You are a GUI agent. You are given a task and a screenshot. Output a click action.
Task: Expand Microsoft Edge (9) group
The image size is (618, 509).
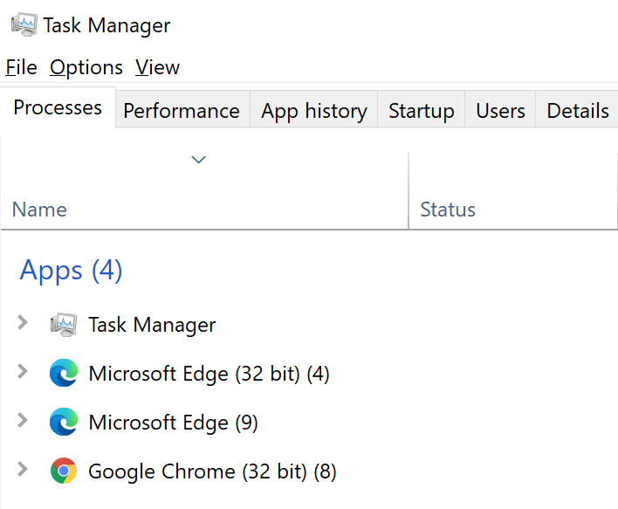(x=23, y=420)
